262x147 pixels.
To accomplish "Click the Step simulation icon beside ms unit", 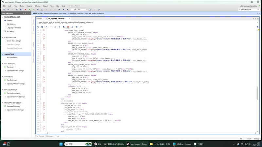I will point(90,10).
